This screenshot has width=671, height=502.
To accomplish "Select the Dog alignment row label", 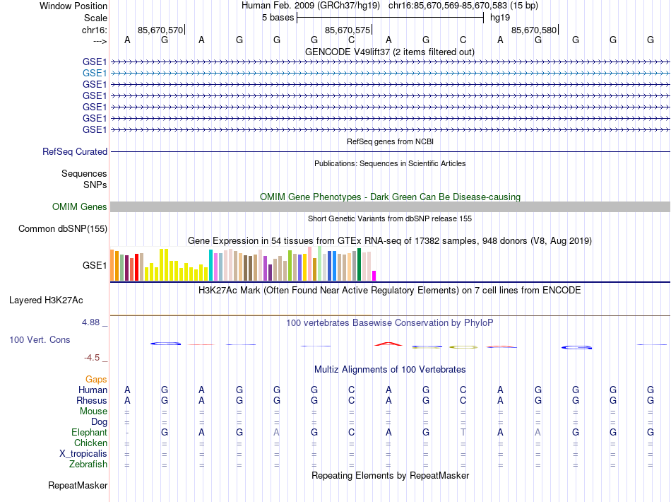I will pos(99,422).
